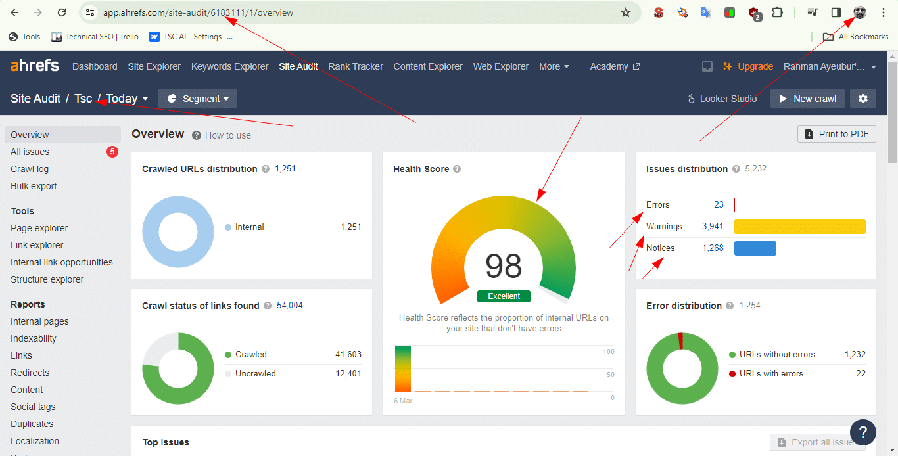Open Chrome profile avatar
This screenshot has width=898, height=456.
pos(860,12)
